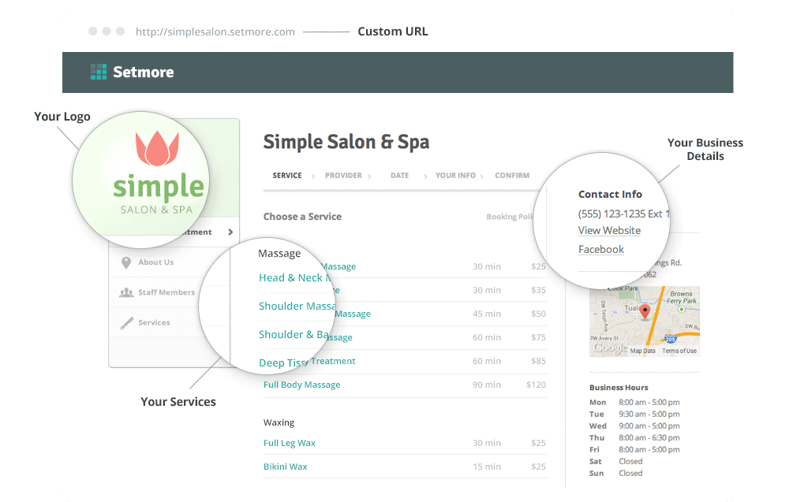
Task: Click Terms of Use on map
Action: tap(679, 351)
